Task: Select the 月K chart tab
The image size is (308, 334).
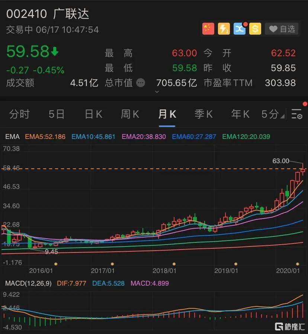Action: click(x=167, y=114)
